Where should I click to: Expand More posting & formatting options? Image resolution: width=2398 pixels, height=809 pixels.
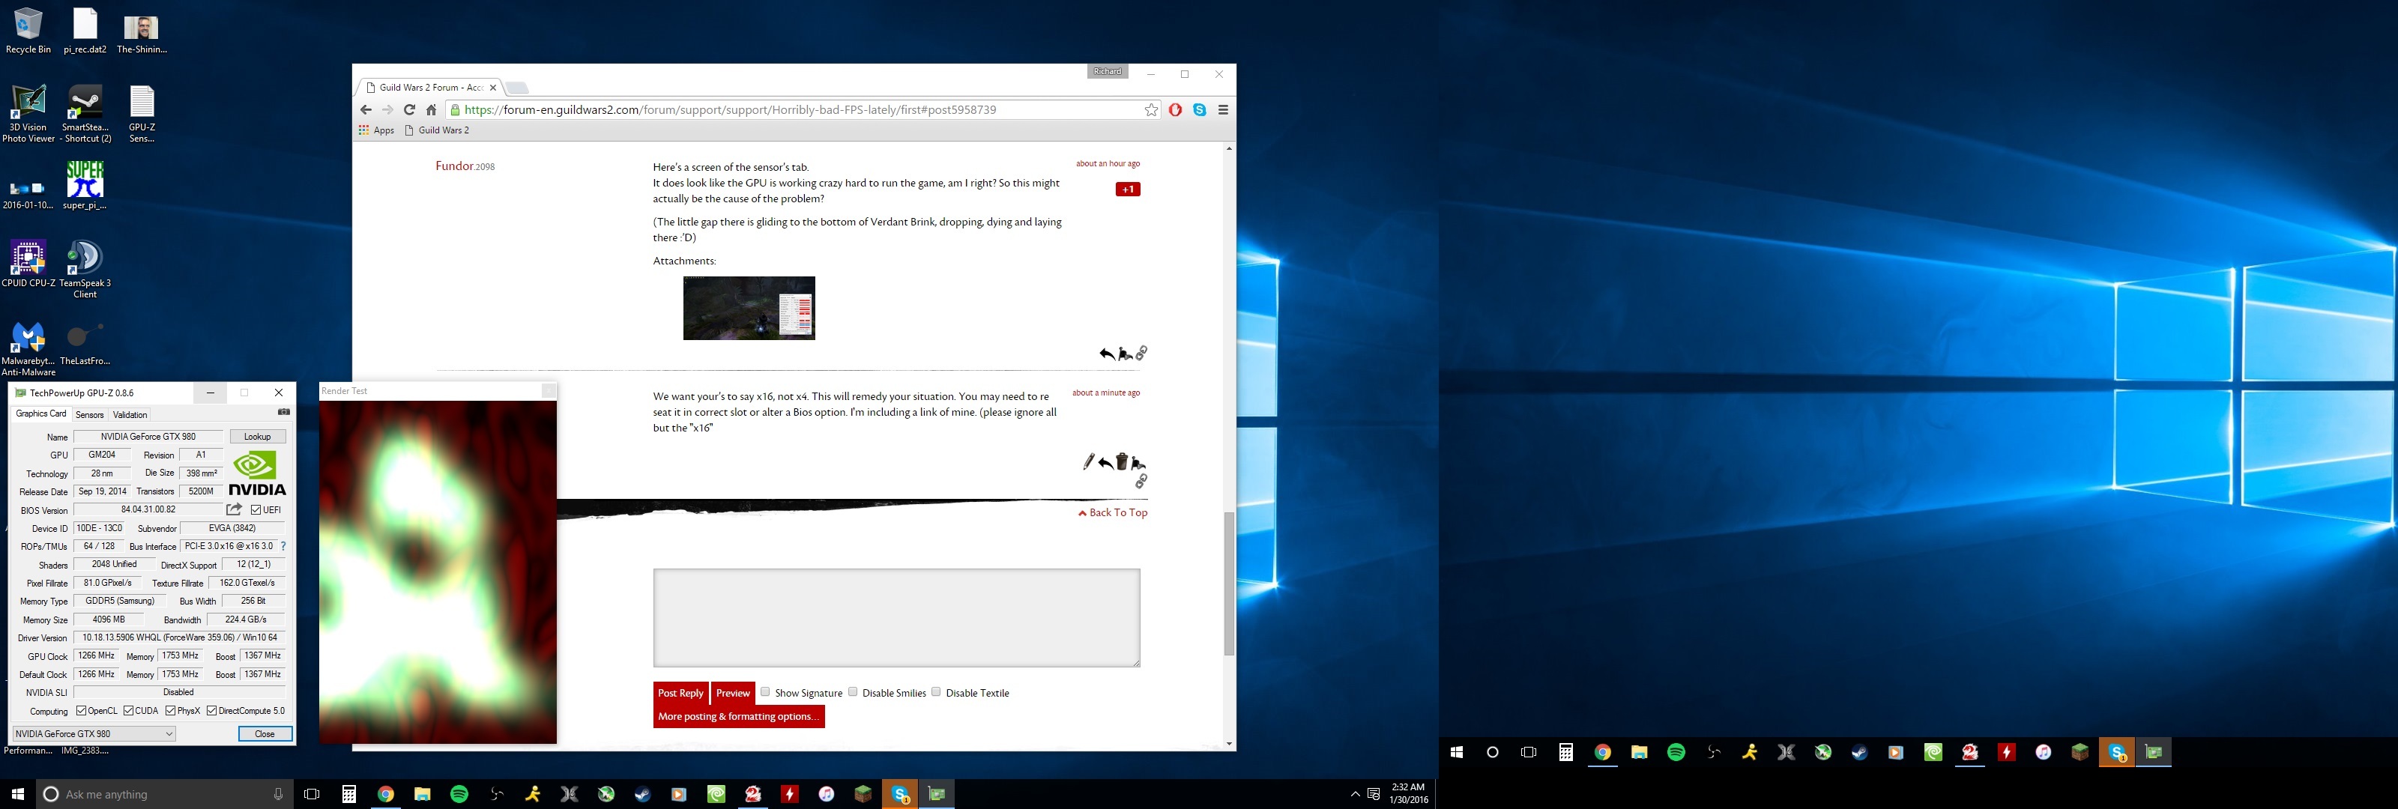click(739, 717)
